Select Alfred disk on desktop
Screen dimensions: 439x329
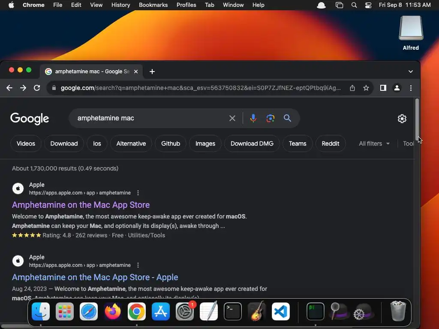pos(411,33)
